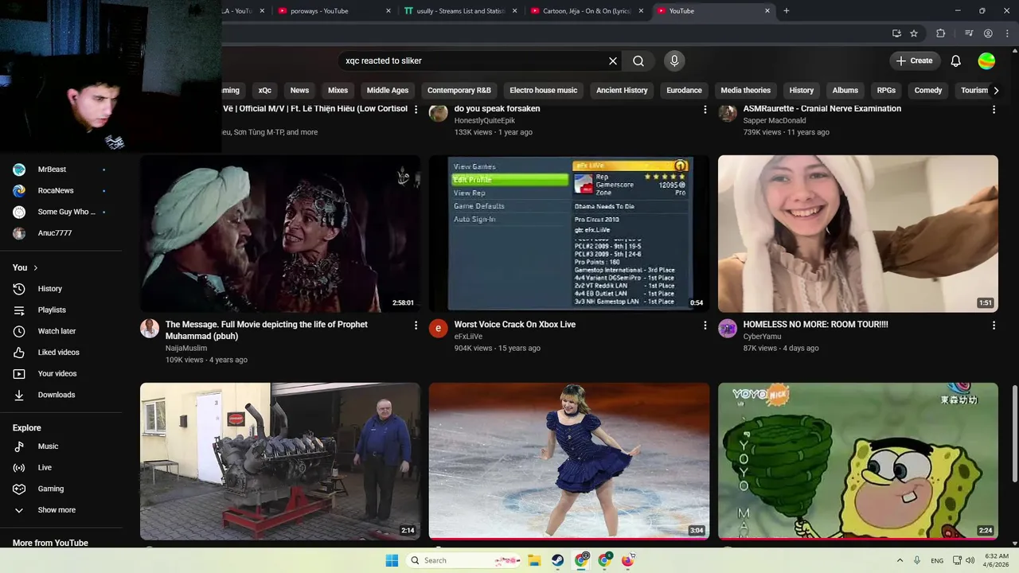The height and width of the screenshot is (573, 1019).
Task: Open options for do you speak forsaken
Action: (x=705, y=109)
